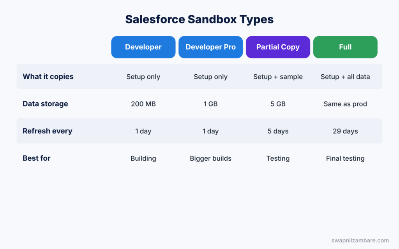Click the 'Building' cell
Screen dimensions: 399x249
coord(143,158)
